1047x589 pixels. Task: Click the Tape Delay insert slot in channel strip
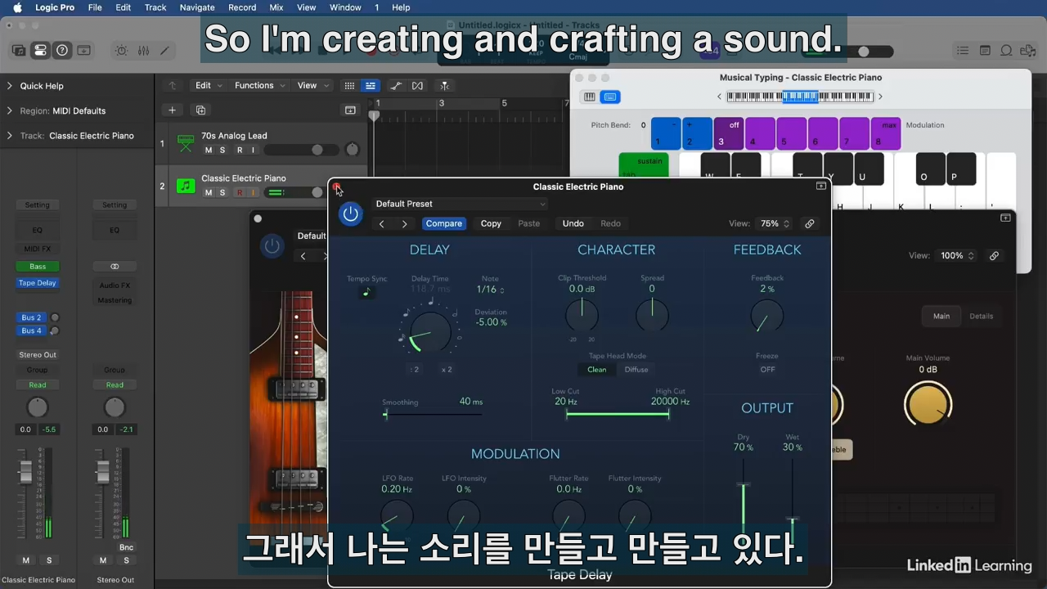click(x=37, y=283)
